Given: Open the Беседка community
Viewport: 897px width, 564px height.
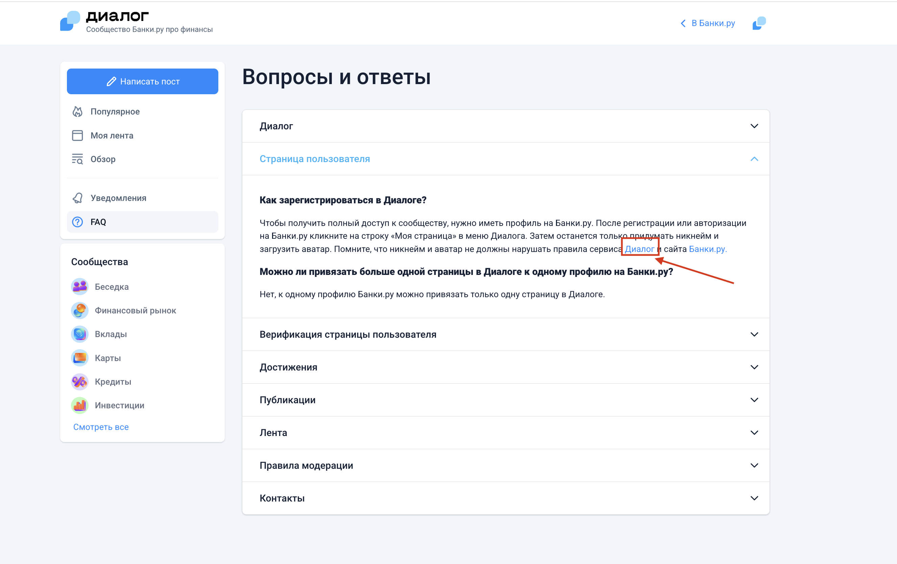Looking at the screenshot, I should 112,287.
